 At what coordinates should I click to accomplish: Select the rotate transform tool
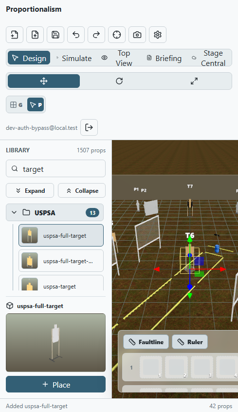119,81
